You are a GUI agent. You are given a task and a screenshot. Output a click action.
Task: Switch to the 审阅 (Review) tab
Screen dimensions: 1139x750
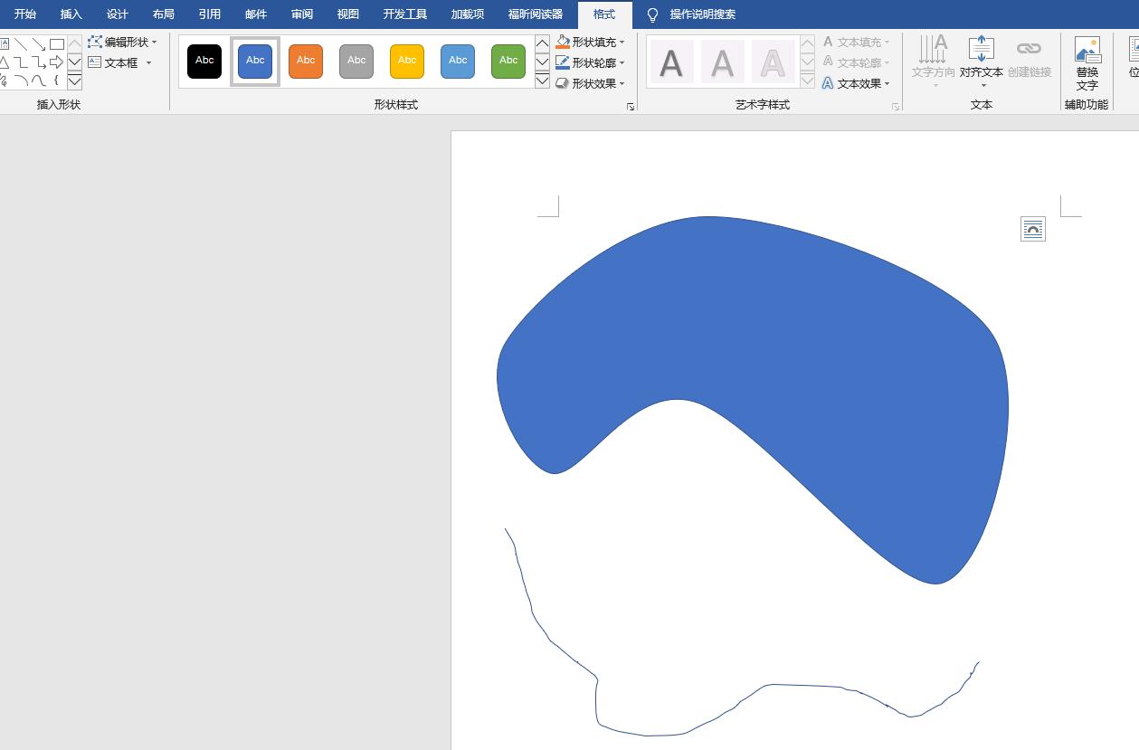pyautogui.click(x=302, y=14)
